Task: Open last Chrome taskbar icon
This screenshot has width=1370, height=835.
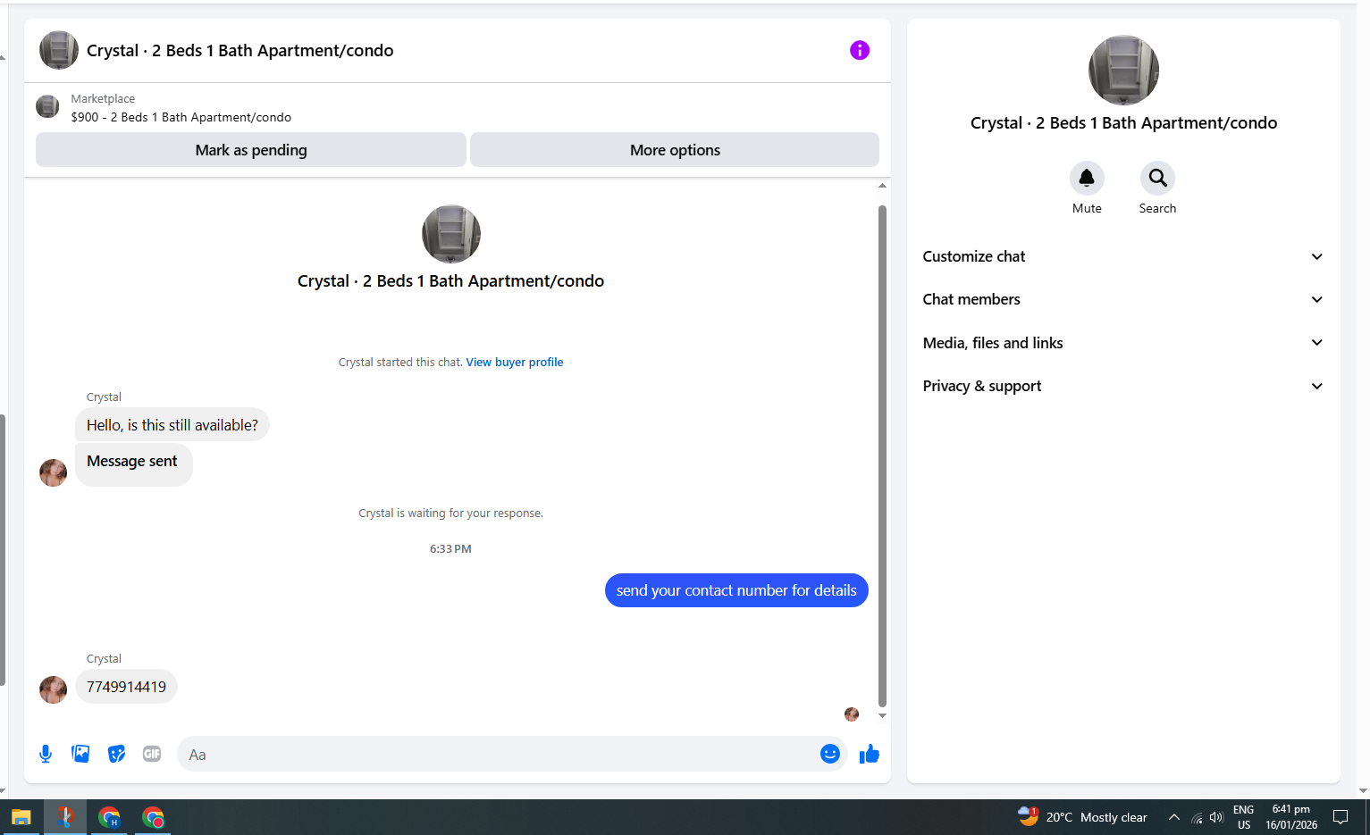Action: pyautogui.click(x=153, y=817)
